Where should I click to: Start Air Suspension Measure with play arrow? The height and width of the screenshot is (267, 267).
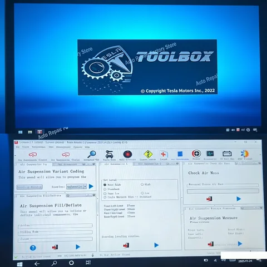tap(240, 244)
